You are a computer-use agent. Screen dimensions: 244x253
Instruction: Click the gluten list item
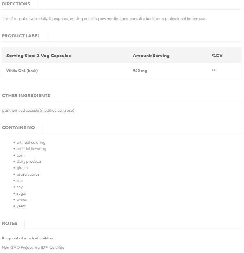[22, 168]
